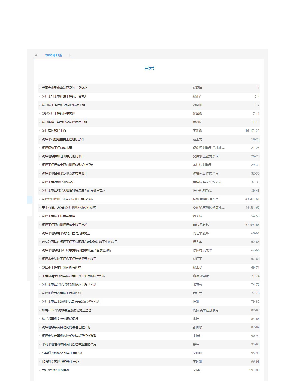
Task: Open article 基于有限元方法的洞坪拱坝体形优化研究
Action: point(69,208)
